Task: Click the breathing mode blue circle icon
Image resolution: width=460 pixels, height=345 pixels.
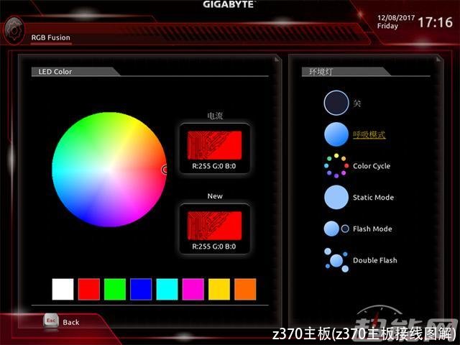Action: [x=336, y=134]
